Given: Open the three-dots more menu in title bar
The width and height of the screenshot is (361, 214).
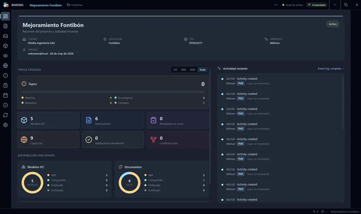Looking at the screenshot, I should coord(276,5).
